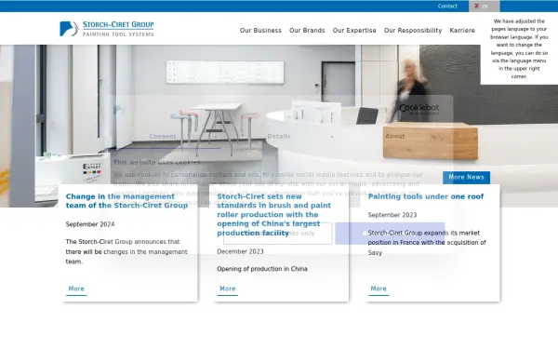Image resolution: width=558 pixels, height=349 pixels.
Task: Click the 'December 2023' date text
Action: tap(240, 251)
